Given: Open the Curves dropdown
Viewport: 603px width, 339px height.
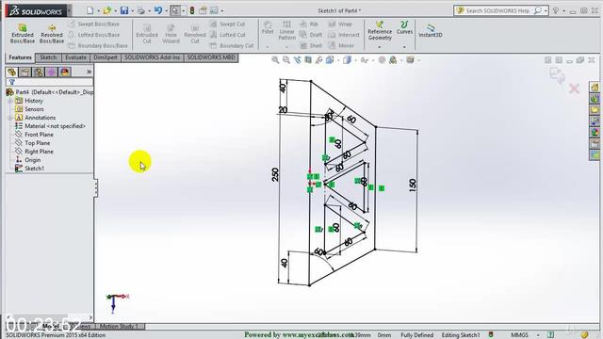Looking at the screenshot, I should [404, 47].
